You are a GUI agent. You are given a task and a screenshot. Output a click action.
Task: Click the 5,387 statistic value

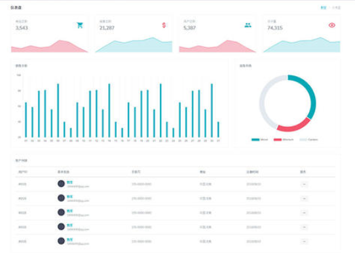click(x=189, y=28)
